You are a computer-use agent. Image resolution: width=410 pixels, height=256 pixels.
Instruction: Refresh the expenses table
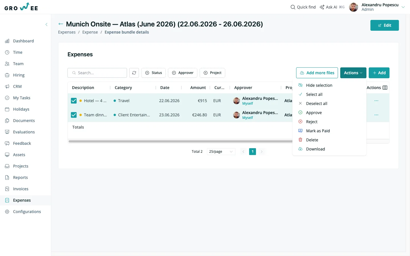coord(134,73)
